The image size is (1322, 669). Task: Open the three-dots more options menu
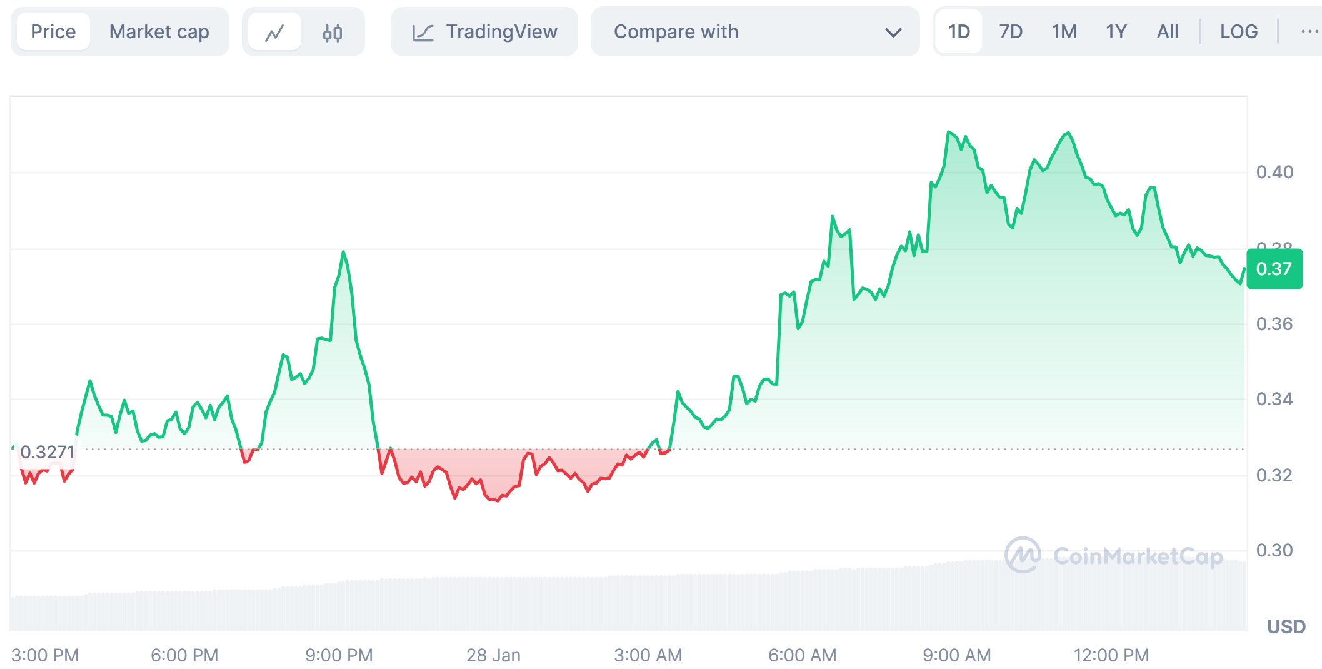[x=1309, y=32]
